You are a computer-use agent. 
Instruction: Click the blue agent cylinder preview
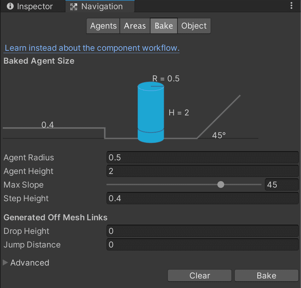(151, 112)
